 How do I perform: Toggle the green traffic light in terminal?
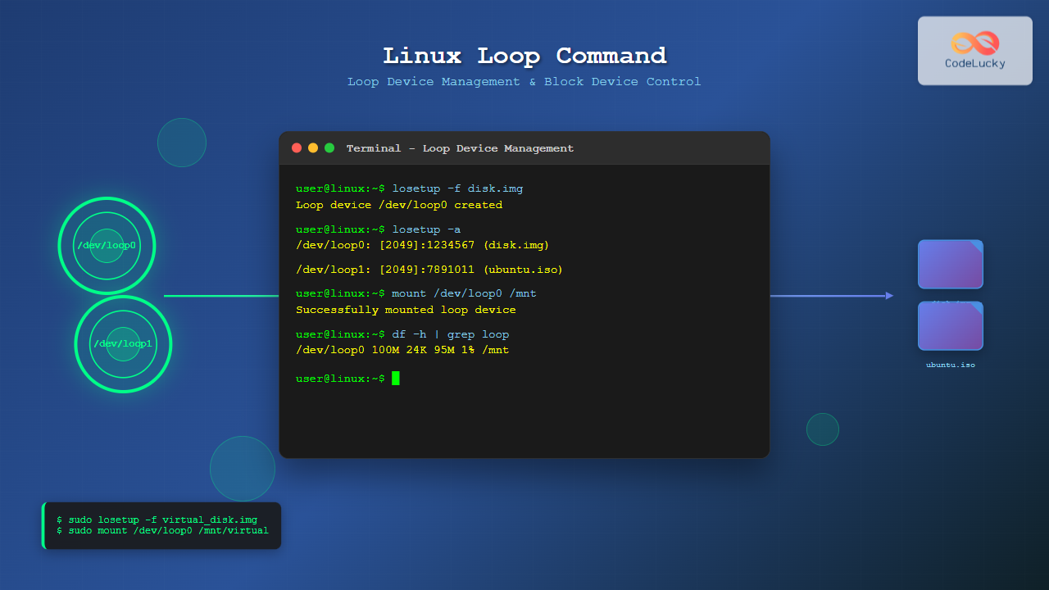(x=329, y=147)
